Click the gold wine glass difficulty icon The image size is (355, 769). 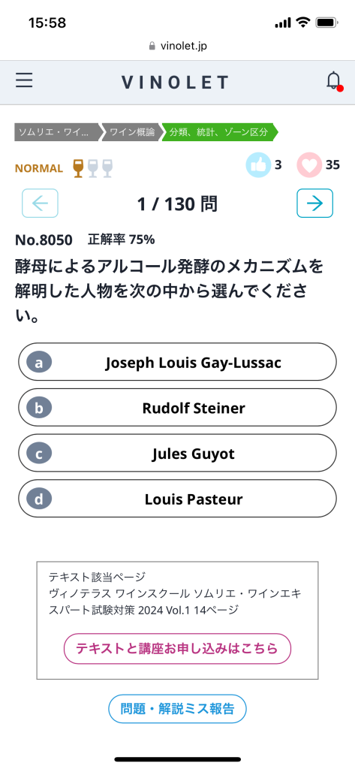(78, 168)
